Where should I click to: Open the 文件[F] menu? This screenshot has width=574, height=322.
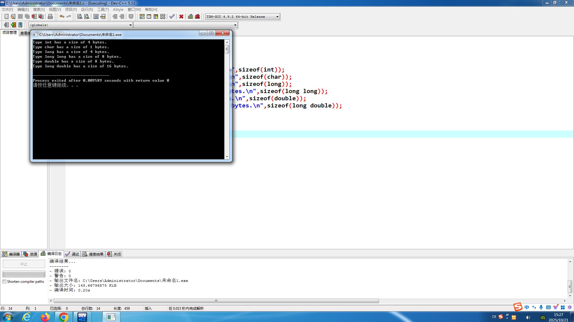7,10
